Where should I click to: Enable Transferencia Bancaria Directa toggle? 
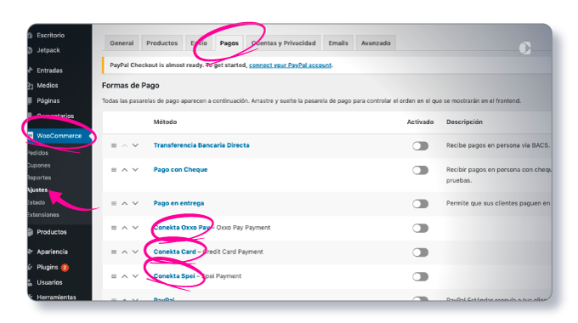(420, 146)
